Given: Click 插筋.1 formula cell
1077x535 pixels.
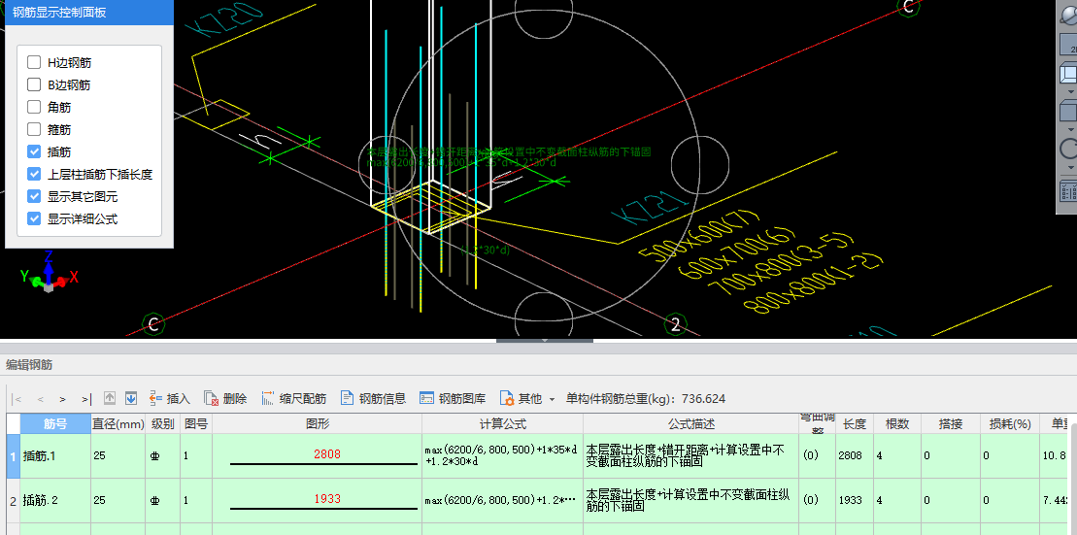Looking at the screenshot, I should [x=503, y=455].
